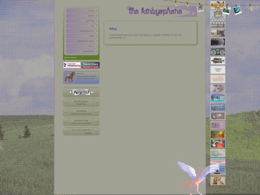Go to previous Retronaut webring site

(x=66, y=103)
